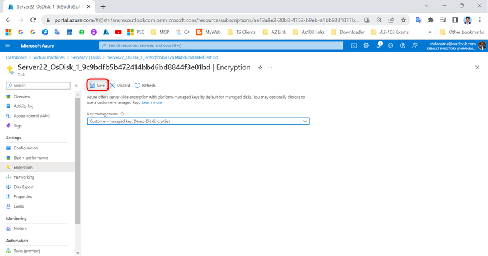488x256 pixels.
Task: Open the MyWeb bookmark
Action: pos(208,32)
